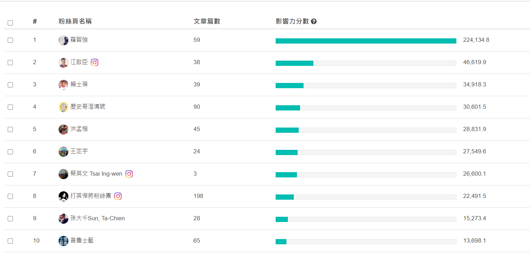Click Instagram icon next to 蔡英文 Tsai Ing-wen
The image size is (530, 253).
[x=129, y=174]
